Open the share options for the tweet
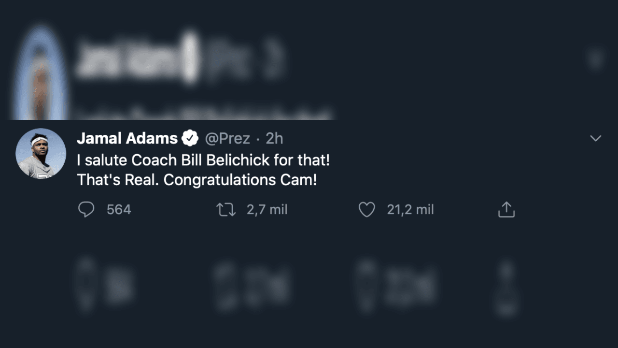This screenshot has width=618, height=348. coord(506,209)
